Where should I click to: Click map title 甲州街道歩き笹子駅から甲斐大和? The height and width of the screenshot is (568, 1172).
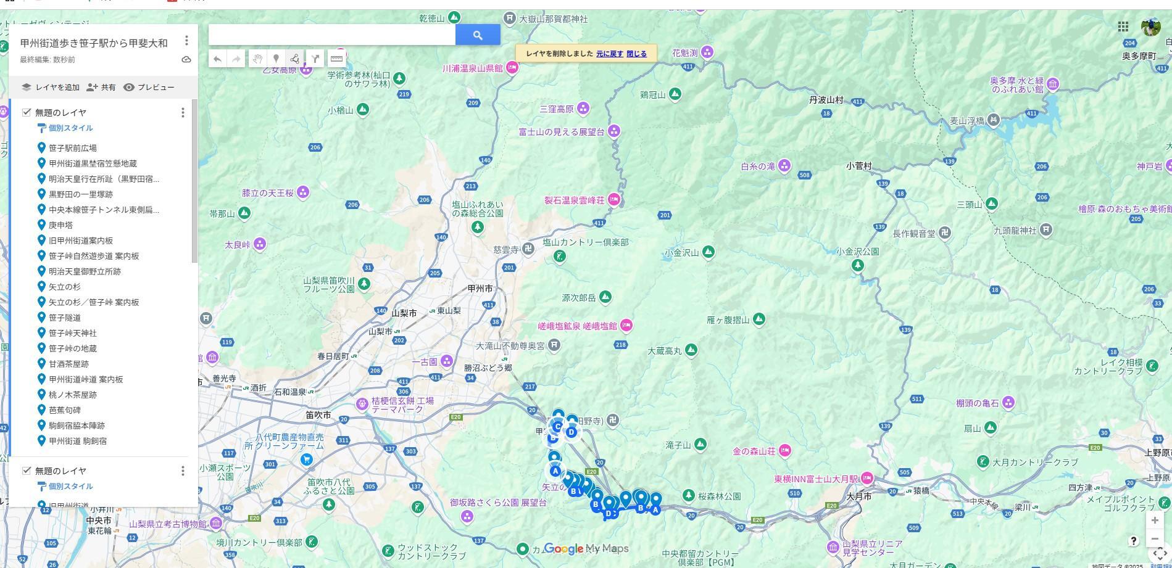(94, 43)
